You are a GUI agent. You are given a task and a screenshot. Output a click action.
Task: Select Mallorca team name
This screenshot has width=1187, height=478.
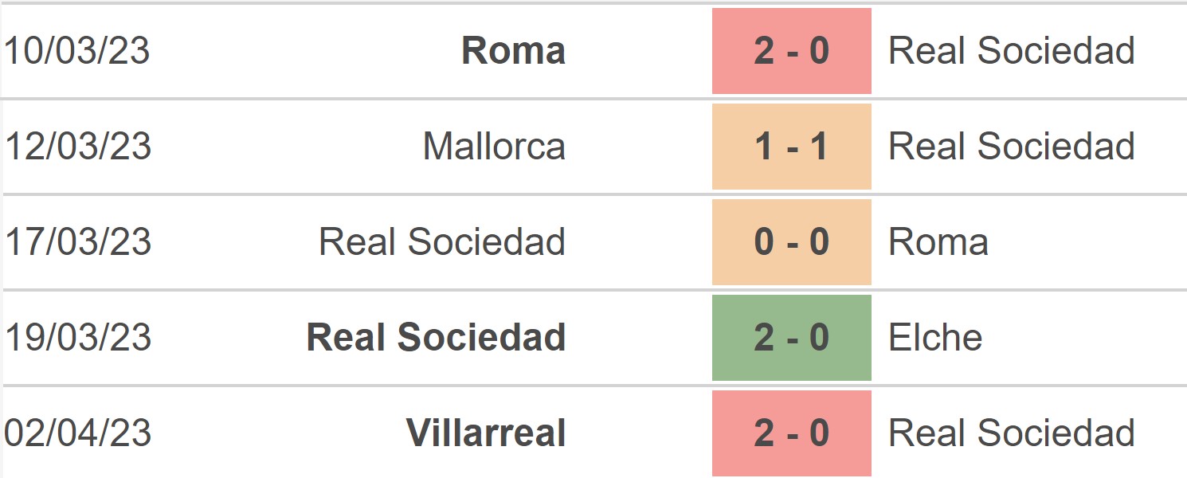[x=494, y=147]
